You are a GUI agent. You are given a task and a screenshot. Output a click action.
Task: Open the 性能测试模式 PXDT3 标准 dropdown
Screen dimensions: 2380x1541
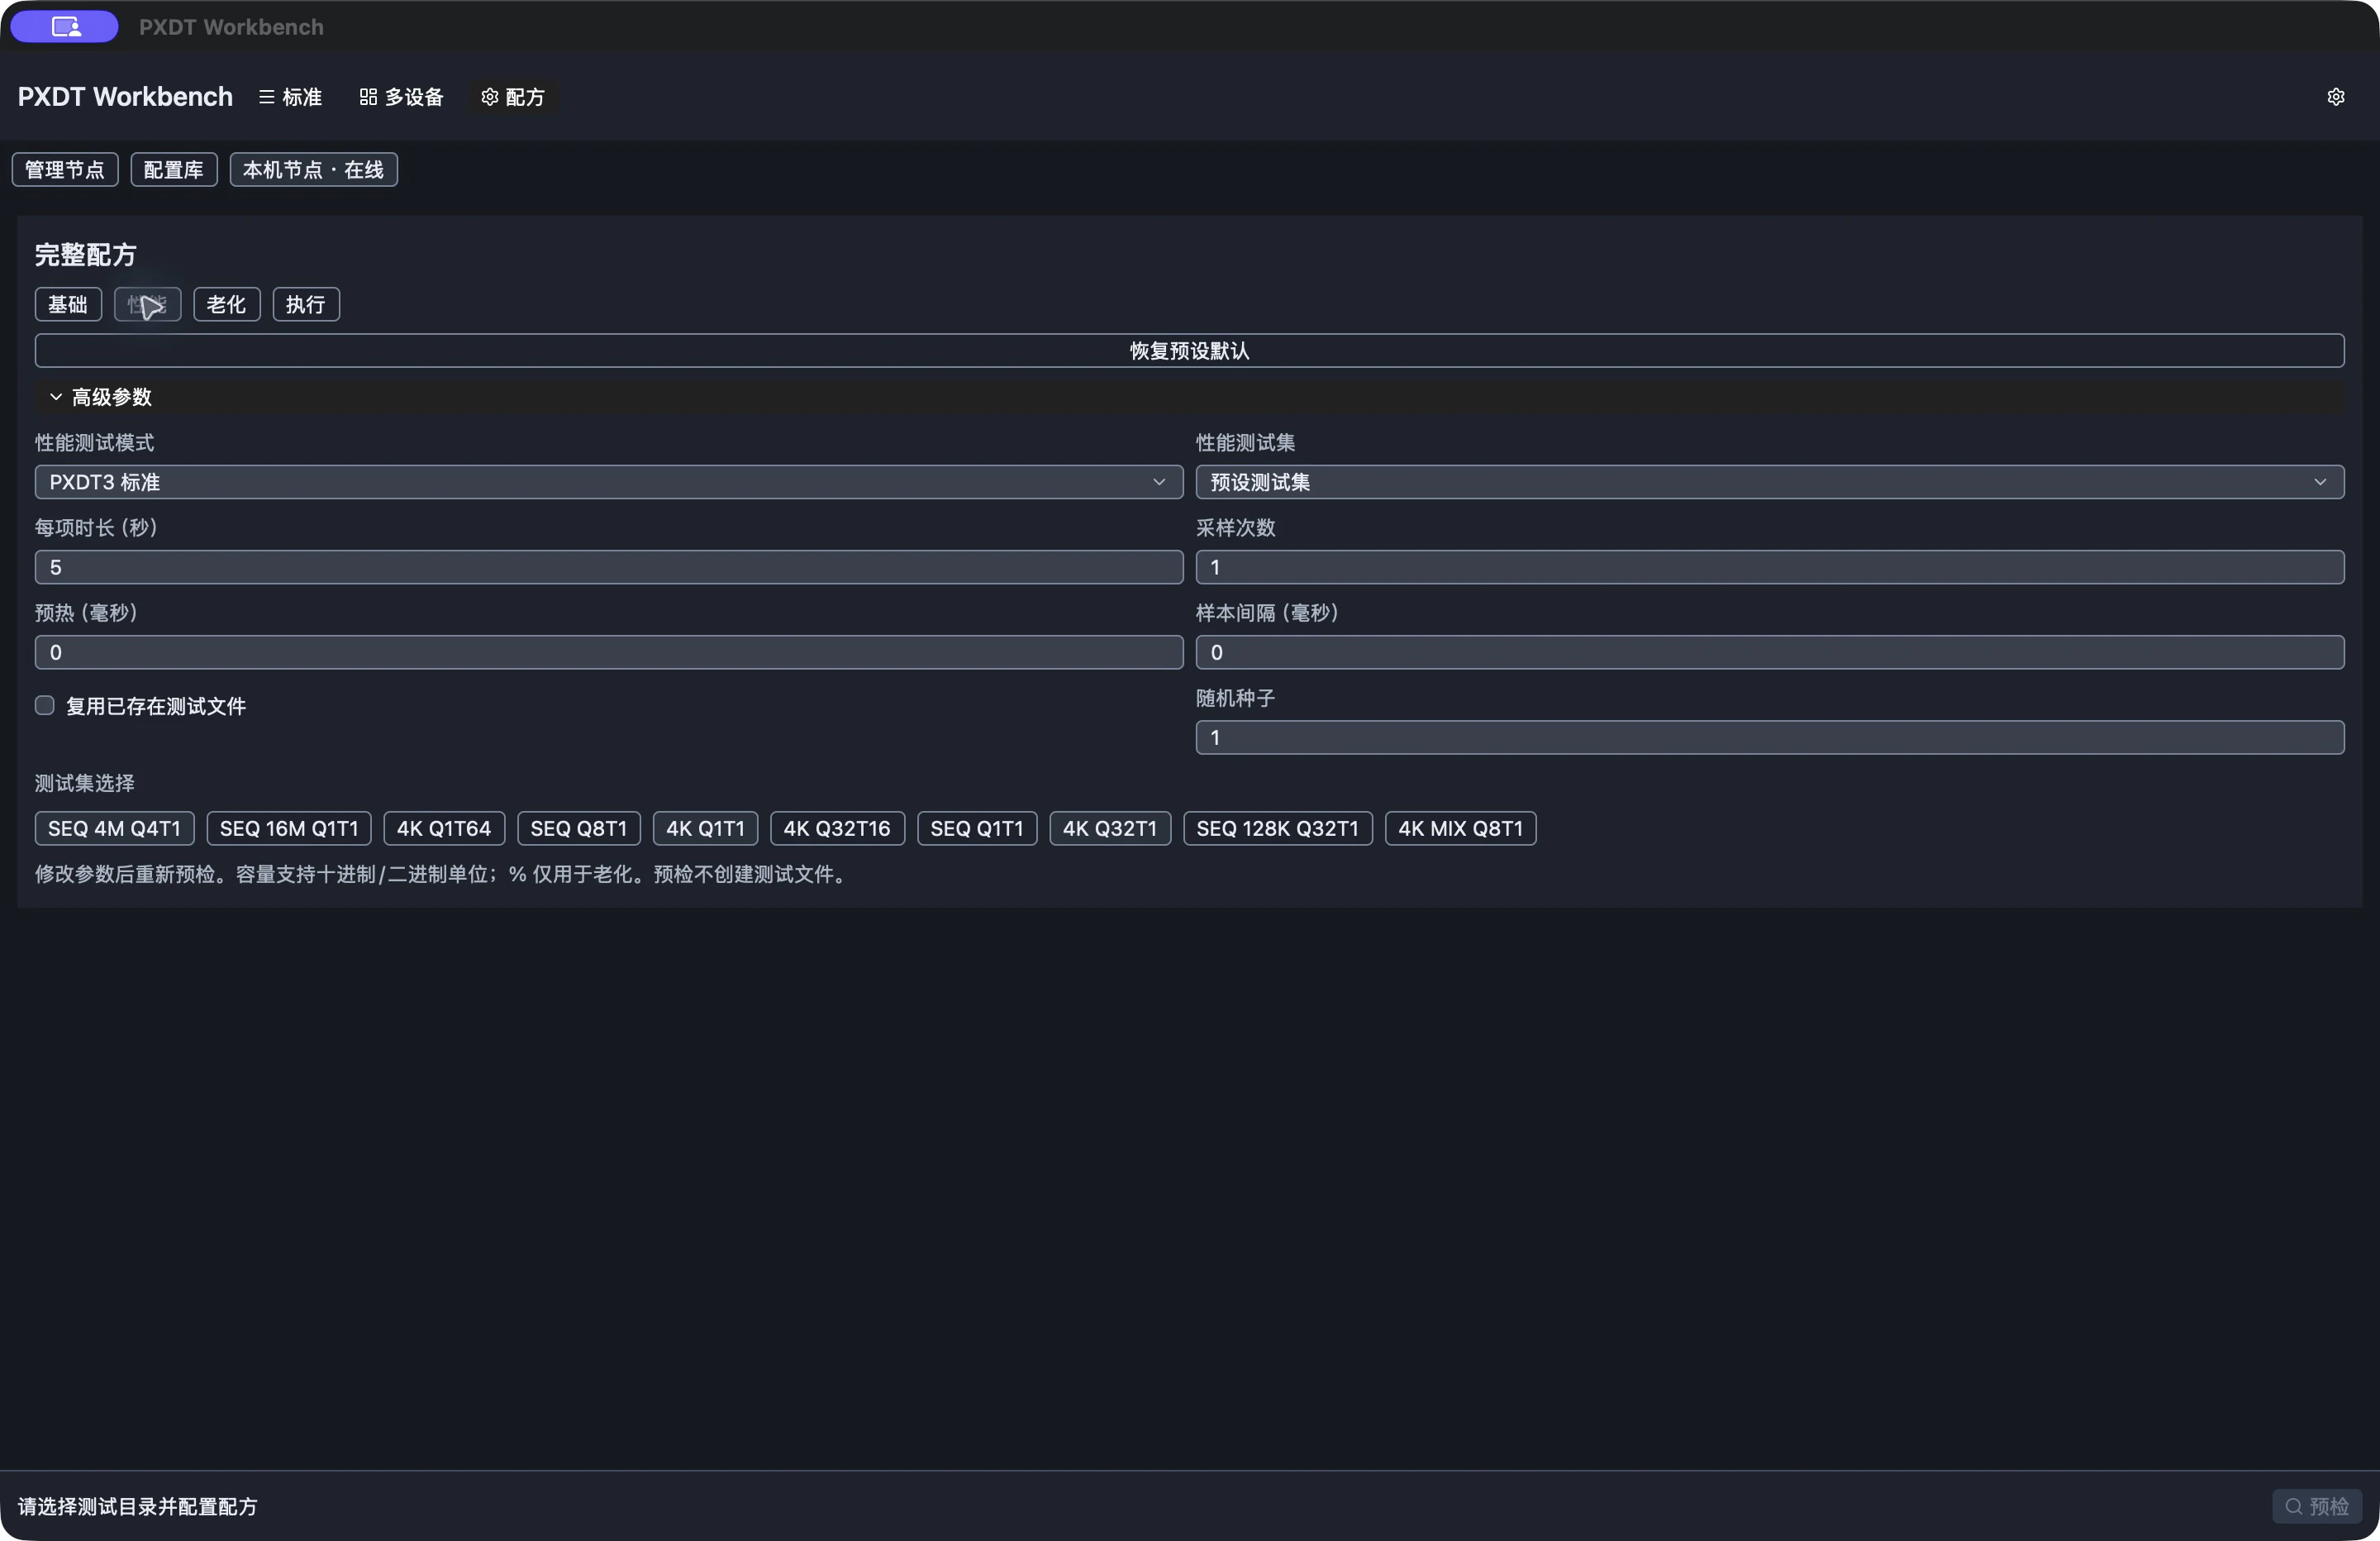tap(609, 482)
